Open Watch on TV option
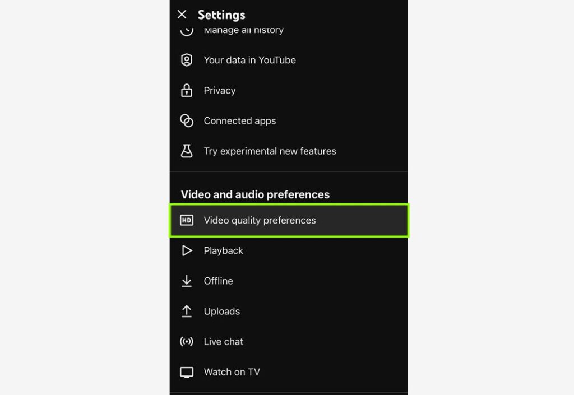 point(289,372)
